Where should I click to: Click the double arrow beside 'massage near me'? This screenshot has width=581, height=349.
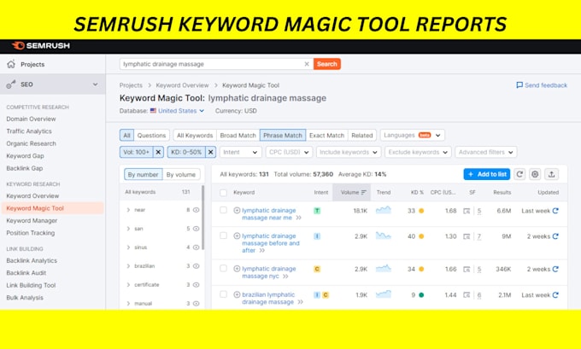(x=299, y=218)
